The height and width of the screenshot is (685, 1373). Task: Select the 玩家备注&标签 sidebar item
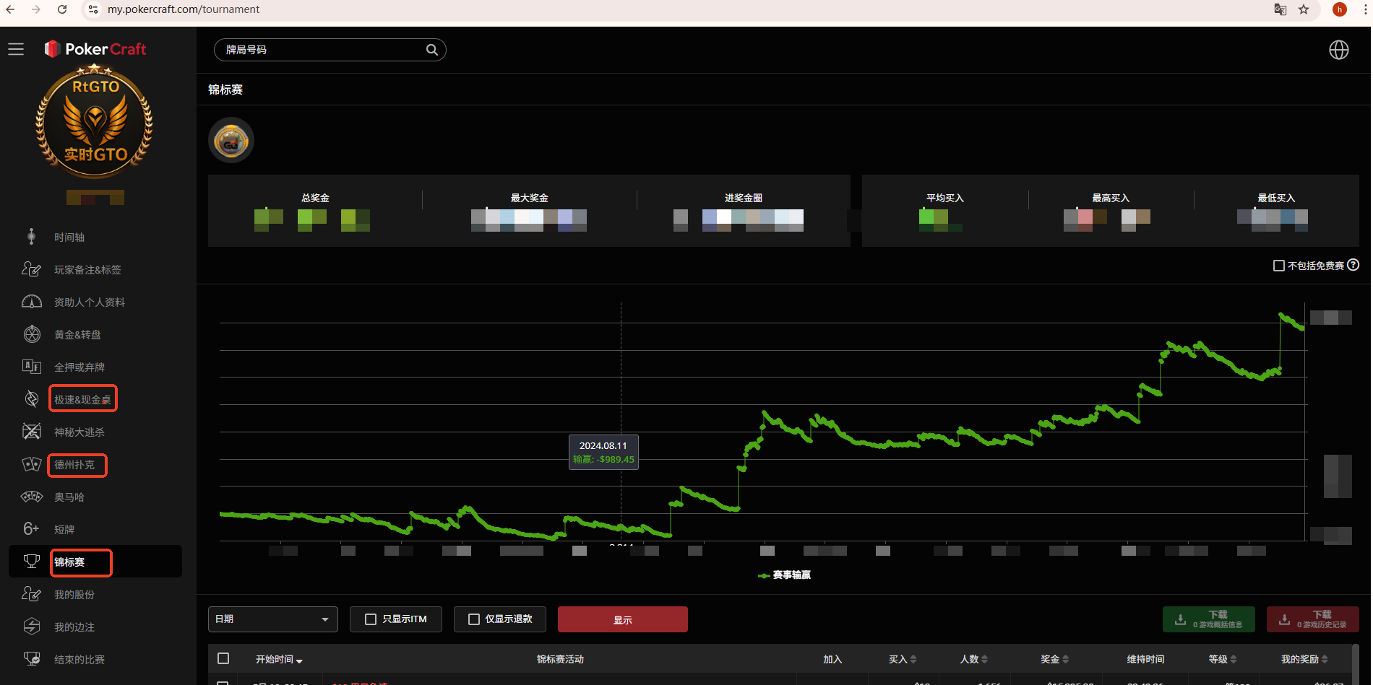(87, 269)
